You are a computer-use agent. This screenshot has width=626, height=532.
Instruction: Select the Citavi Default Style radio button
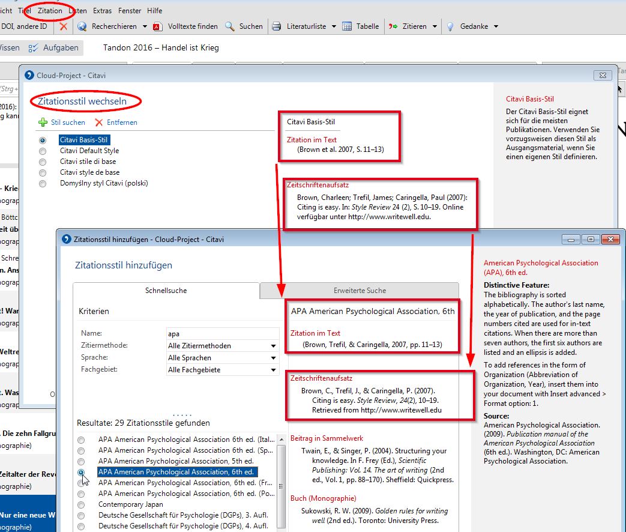point(43,151)
